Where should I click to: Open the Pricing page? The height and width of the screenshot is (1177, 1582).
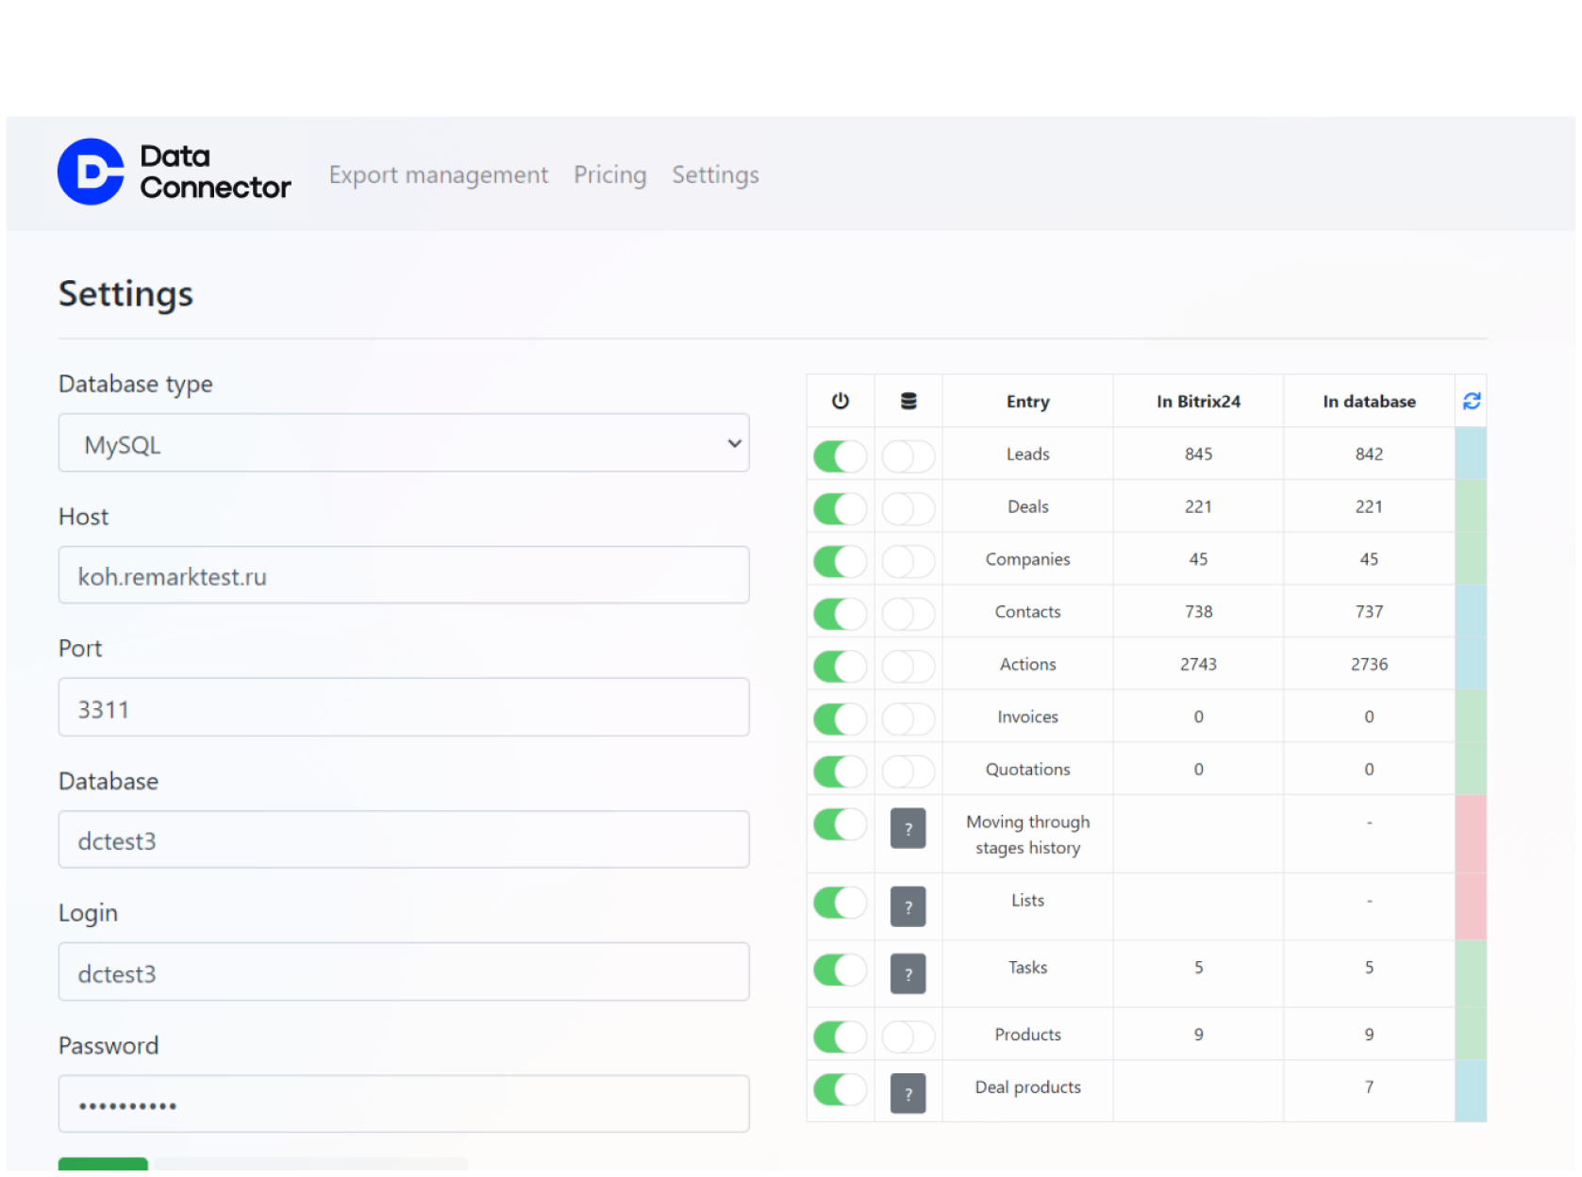(610, 174)
